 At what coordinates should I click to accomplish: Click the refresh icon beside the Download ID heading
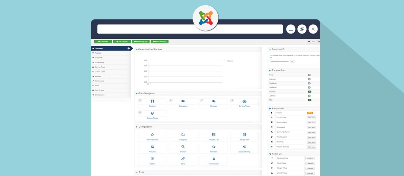click(x=270, y=49)
